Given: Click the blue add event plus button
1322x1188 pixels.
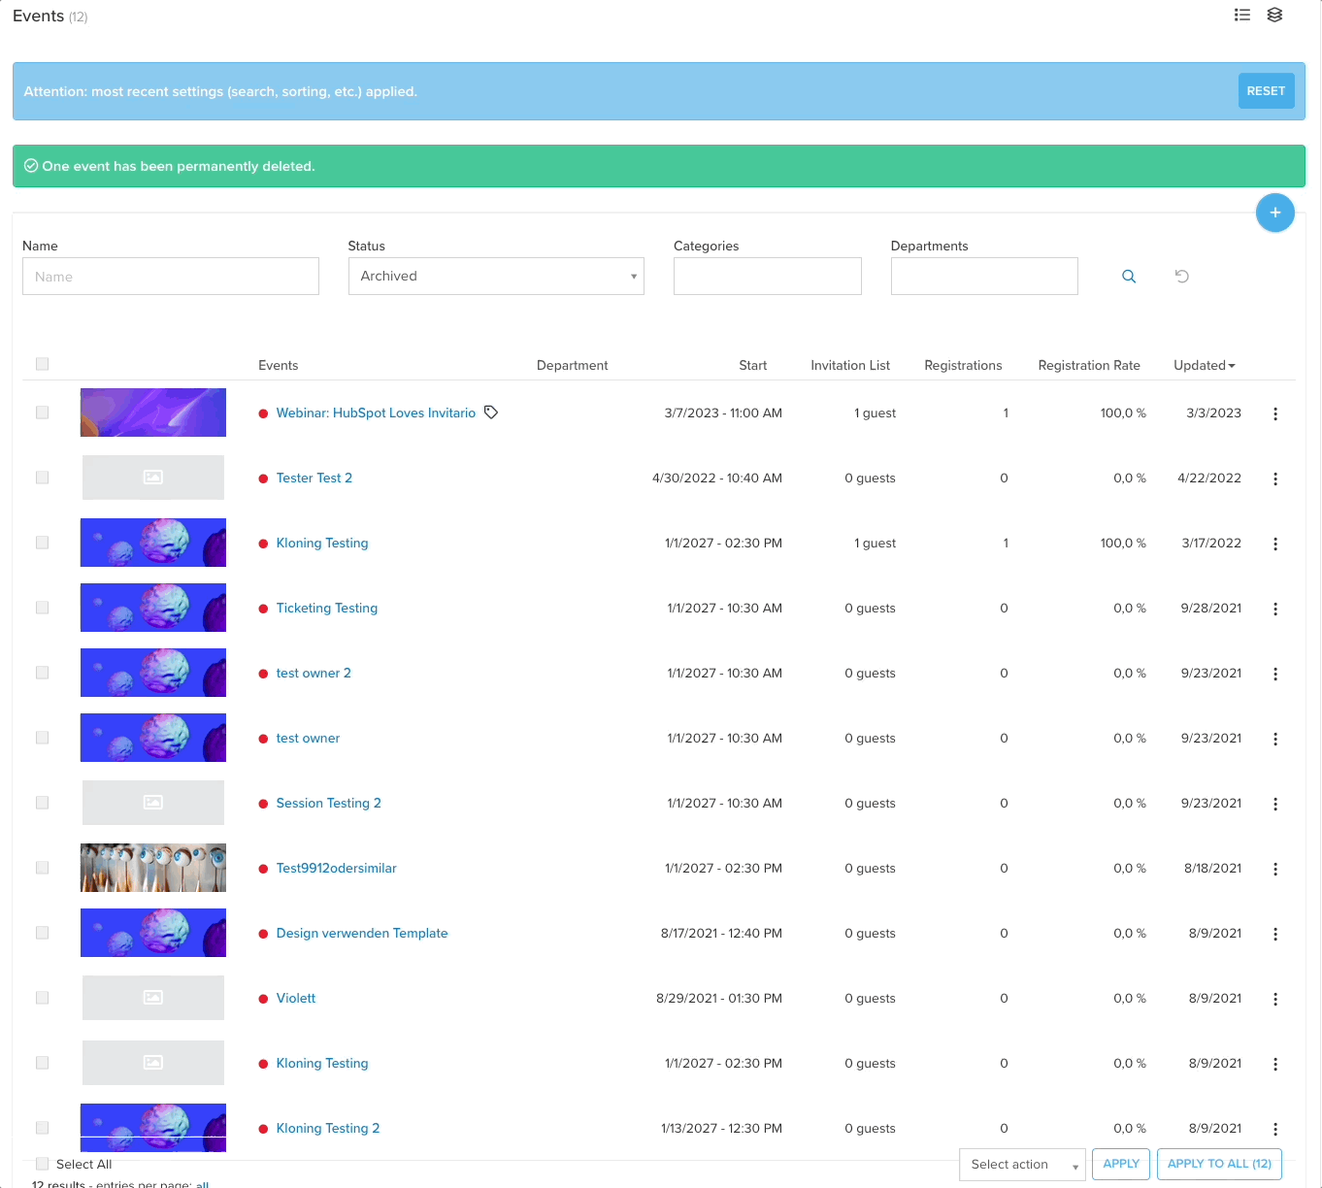Looking at the screenshot, I should (1274, 213).
